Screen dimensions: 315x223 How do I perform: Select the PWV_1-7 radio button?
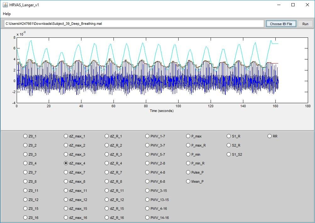click(x=147, y=136)
